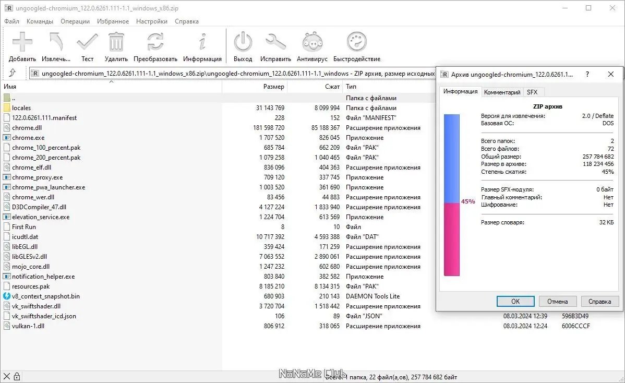Image resolution: width=625 pixels, height=383 pixels.
Task: Select chrome_wer.dll file
Action: pyautogui.click(x=33, y=197)
